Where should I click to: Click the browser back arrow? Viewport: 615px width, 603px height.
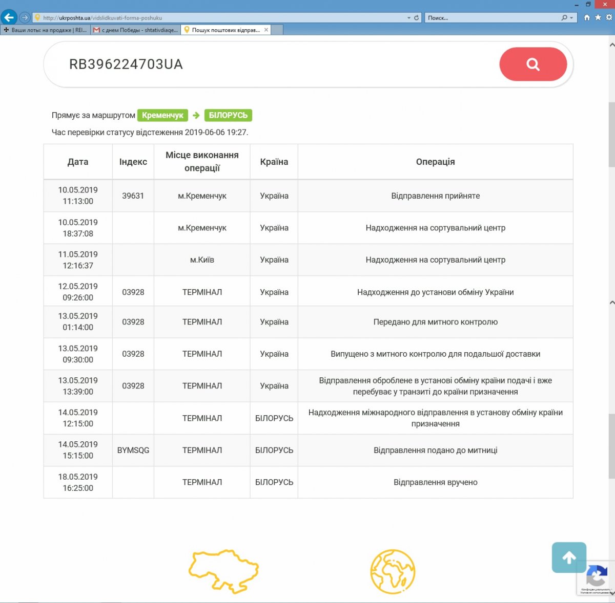[x=9, y=17]
